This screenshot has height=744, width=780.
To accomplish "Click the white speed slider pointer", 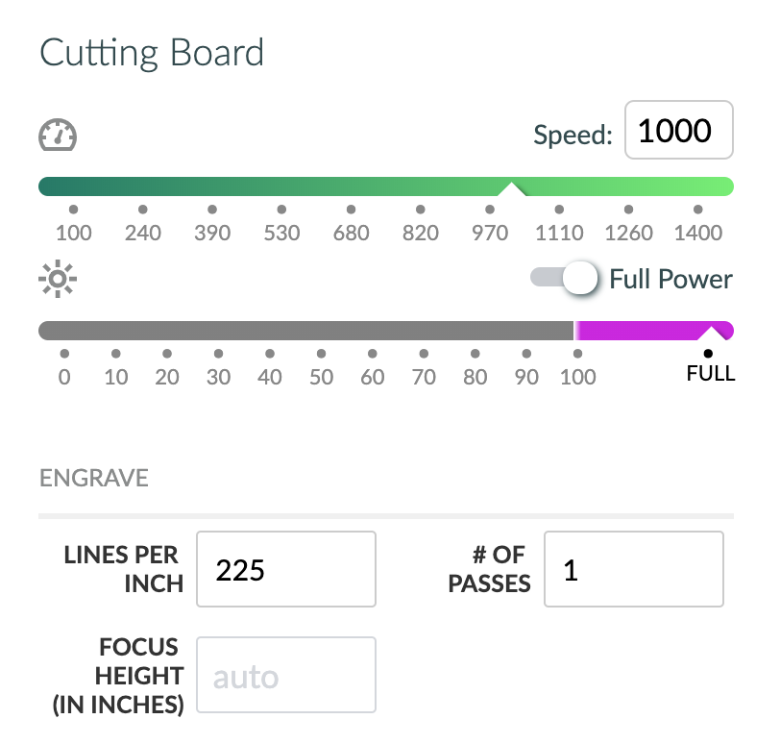I will 512,189.
